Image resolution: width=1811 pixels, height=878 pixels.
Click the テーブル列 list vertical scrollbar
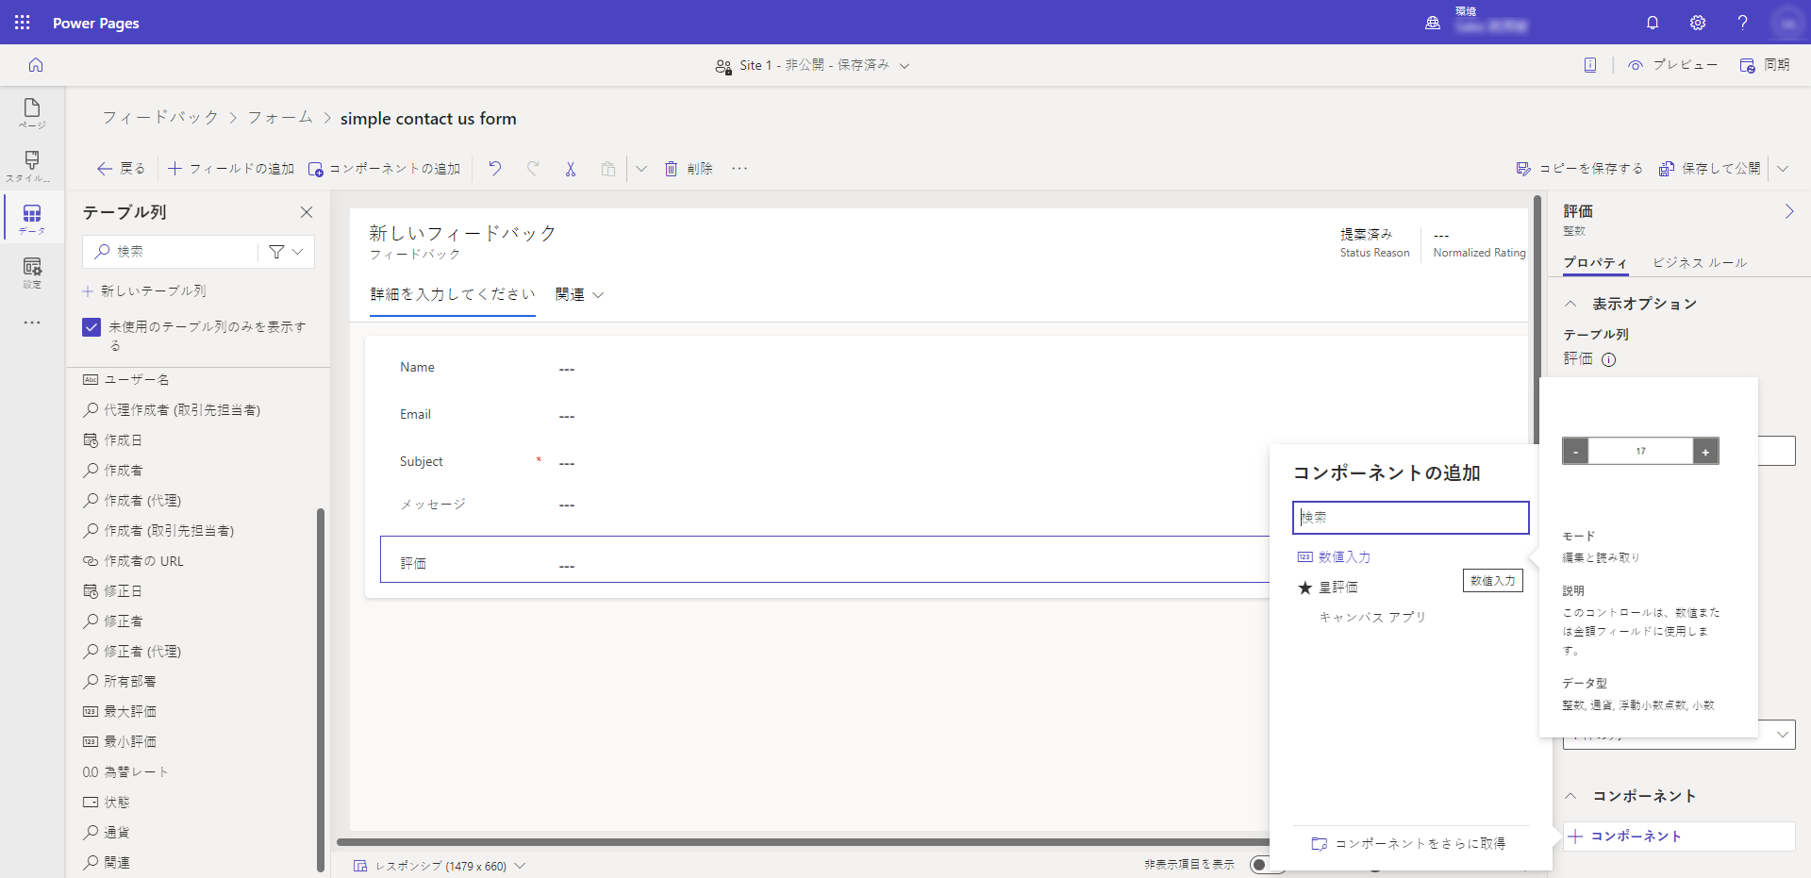tap(321, 688)
